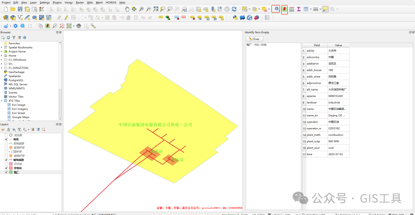
Task: Enable the 配电线路 layer checkbox
Action: tap(7, 143)
